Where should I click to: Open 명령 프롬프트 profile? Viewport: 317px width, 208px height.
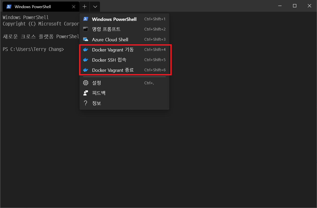point(124,29)
